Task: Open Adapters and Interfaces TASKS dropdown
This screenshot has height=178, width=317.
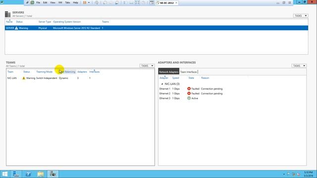Action: point(299,66)
